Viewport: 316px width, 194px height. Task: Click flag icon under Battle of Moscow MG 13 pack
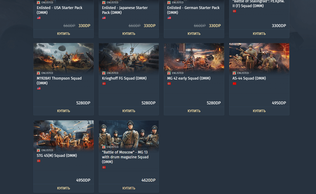104,167
